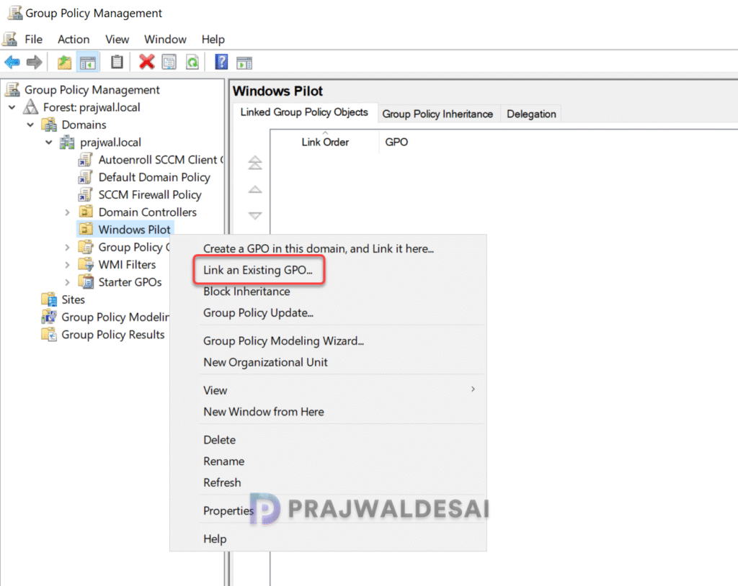Expand the WMI Filters node
Viewport: 738px width, 586px height.
[67, 265]
